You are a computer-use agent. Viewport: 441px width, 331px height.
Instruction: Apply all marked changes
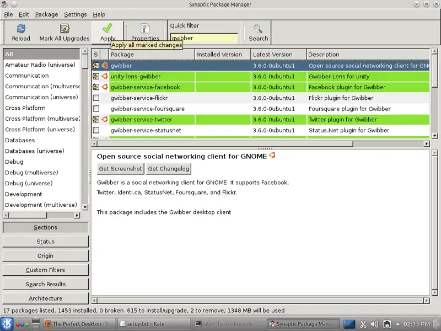[x=107, y=33]
